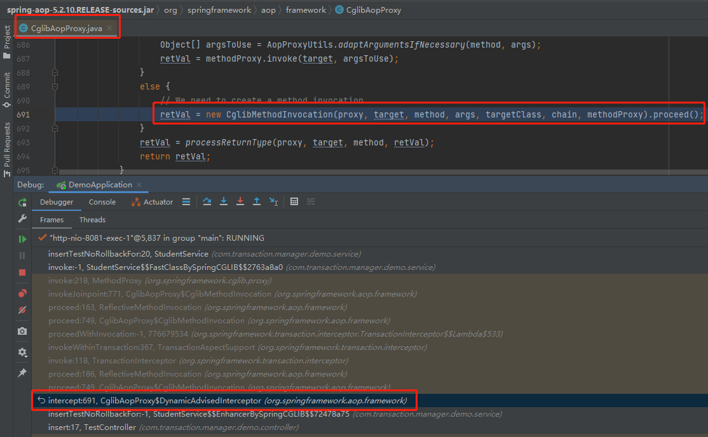
Task: Toggle fold marker at line 695
Action: click(x=55, y=170)
